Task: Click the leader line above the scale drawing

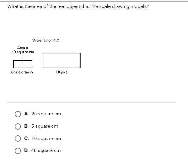Action: pyautogui.click(x=23, y=59)
